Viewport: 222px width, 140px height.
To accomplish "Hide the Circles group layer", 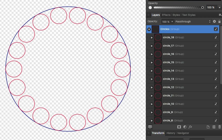I will [216, 29].
